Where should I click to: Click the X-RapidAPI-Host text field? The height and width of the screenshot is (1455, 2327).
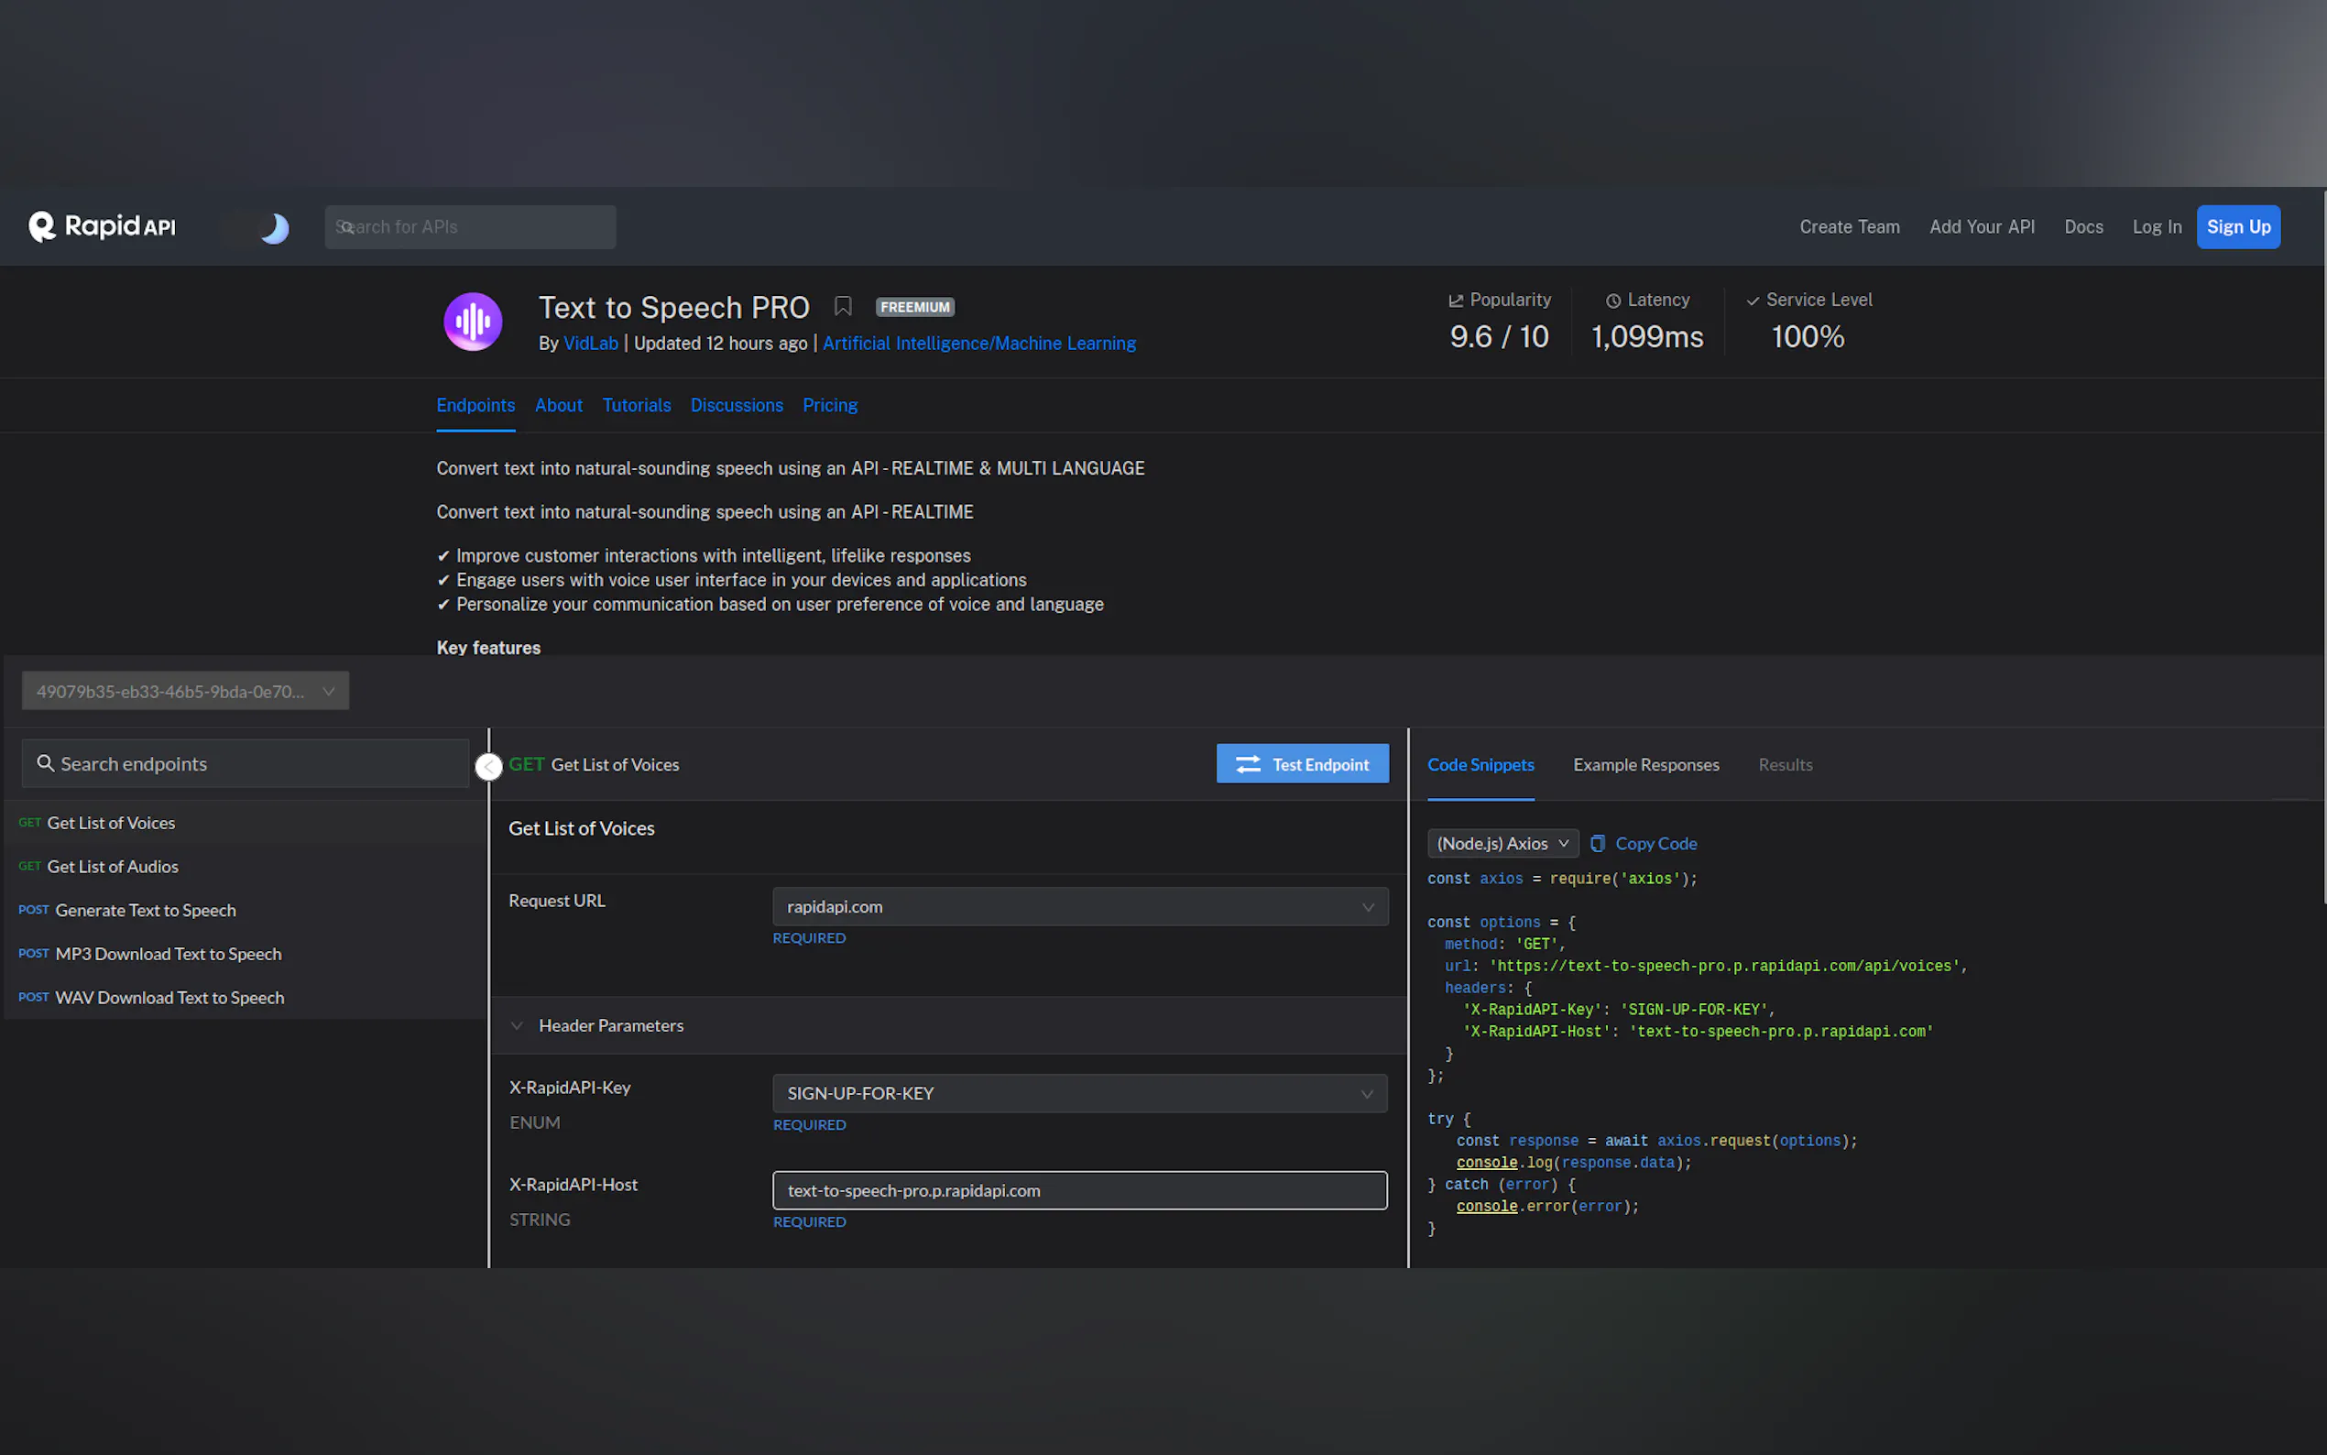pyautogui.click(x=1079, y=1191)
